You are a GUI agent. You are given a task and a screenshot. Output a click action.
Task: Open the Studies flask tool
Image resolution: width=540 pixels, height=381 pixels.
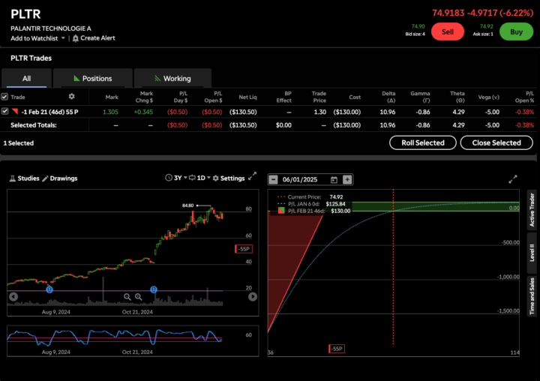(x=24, y=178)
